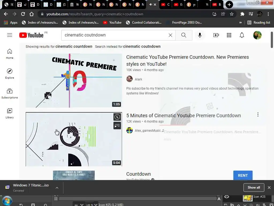Open the browser home page button

click(x=32, y=14)
